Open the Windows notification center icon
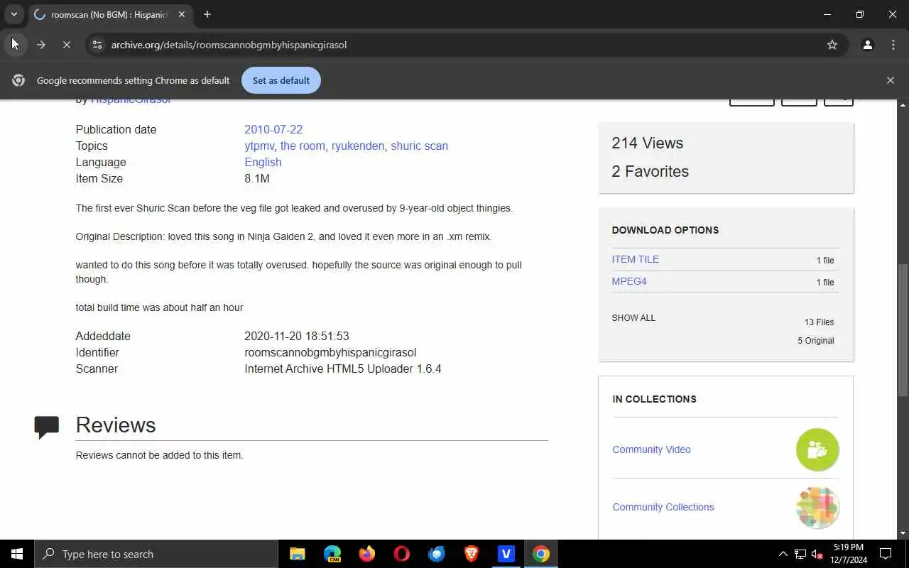Viewport: 909px width, 568px height. point(886,554)
